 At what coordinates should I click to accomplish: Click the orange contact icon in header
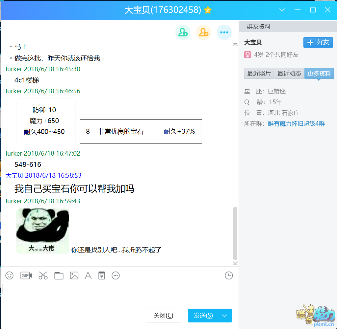coord(203,32)
